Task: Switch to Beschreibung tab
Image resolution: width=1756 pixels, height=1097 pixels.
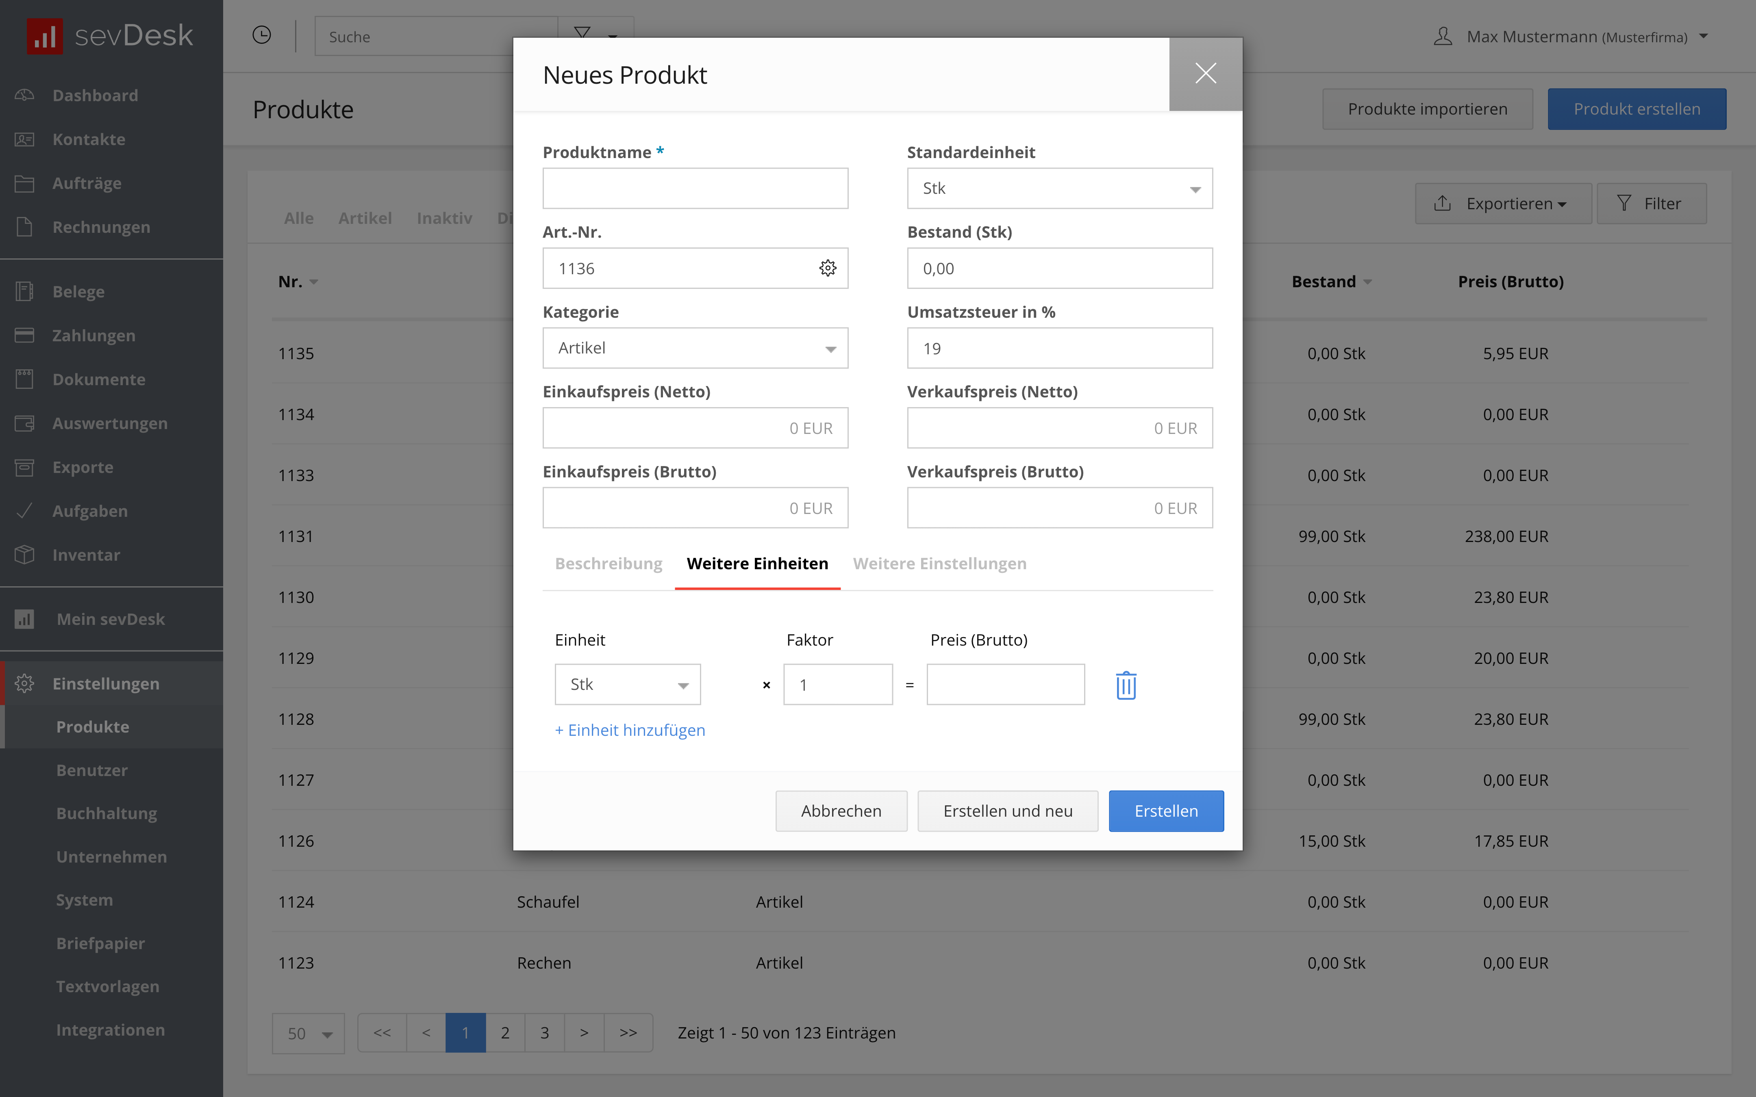Action: 608,564
